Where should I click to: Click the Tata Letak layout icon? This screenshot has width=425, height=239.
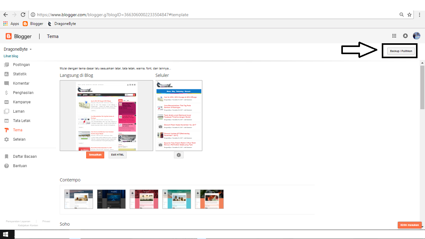pos(7,121)
